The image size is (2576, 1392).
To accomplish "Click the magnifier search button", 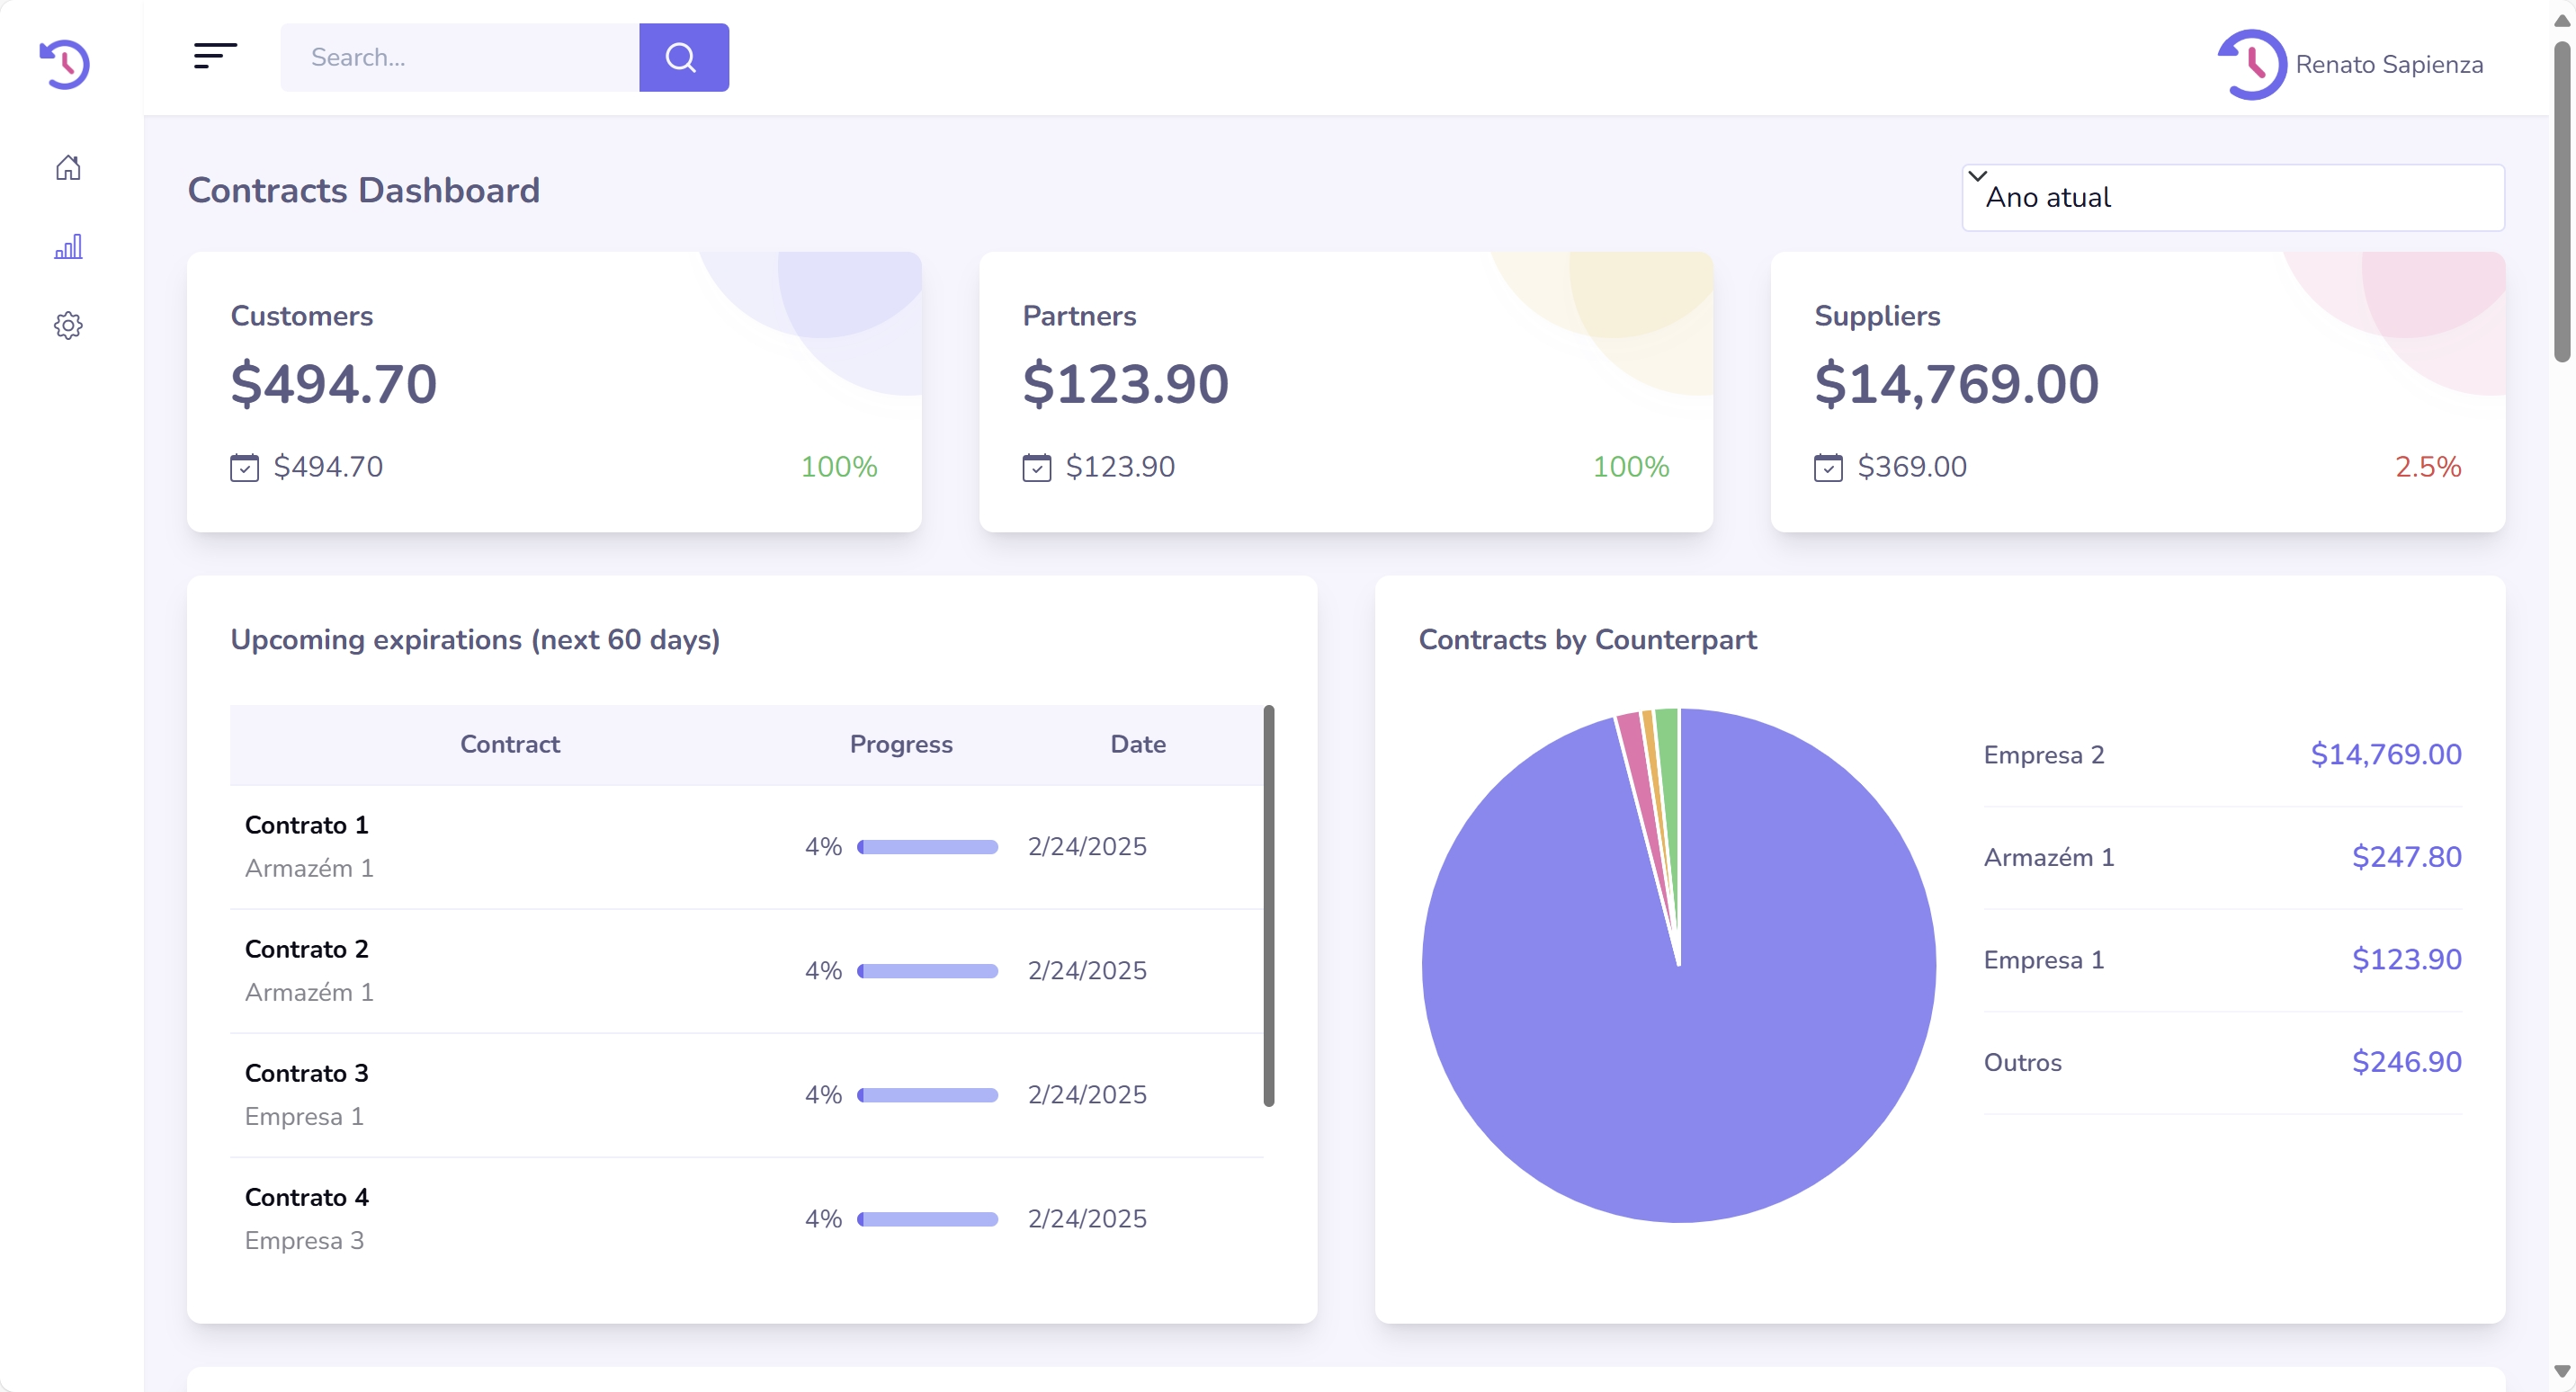I will pyautogui.click(x=683, y=57).
